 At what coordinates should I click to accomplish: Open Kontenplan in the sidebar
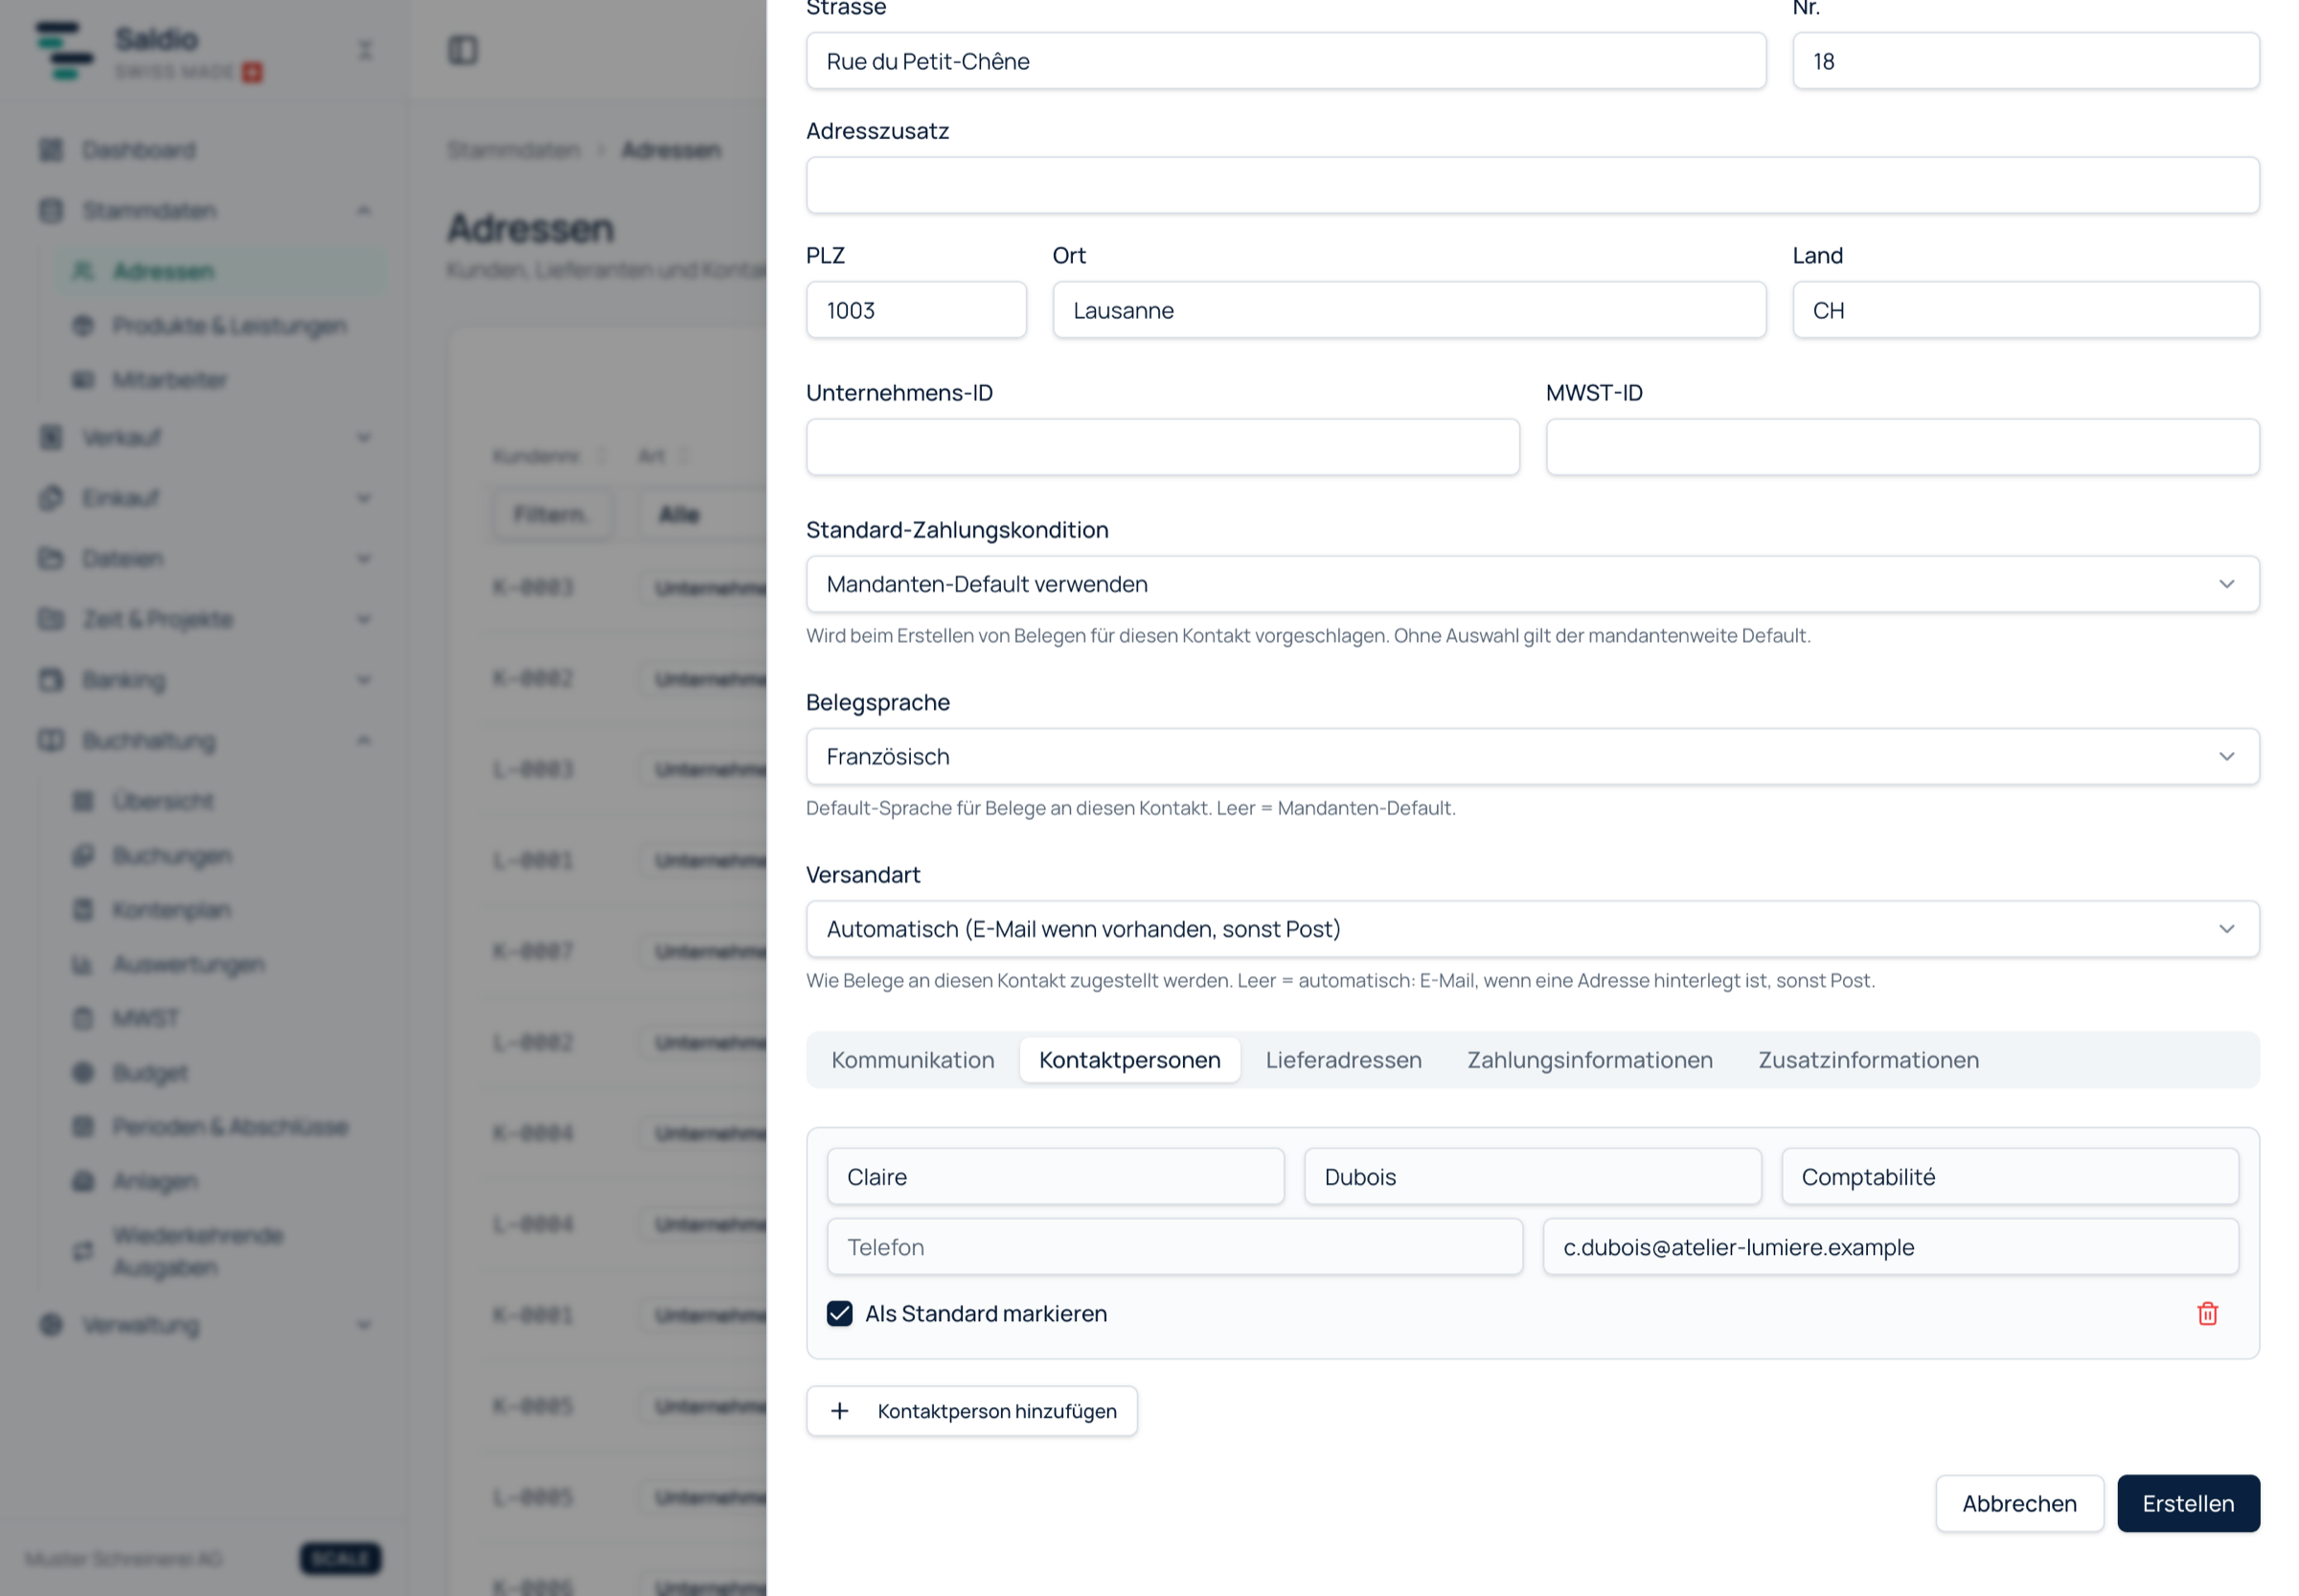coord(218,910)
